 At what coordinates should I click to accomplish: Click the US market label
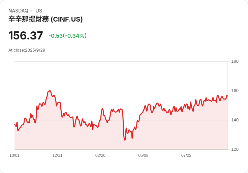(x=39, y=11)
